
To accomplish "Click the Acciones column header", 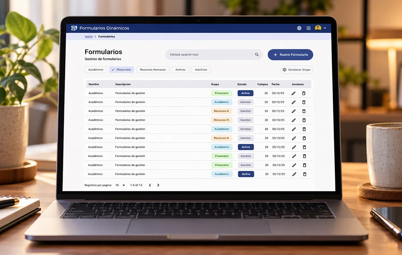I will point(298,84).
